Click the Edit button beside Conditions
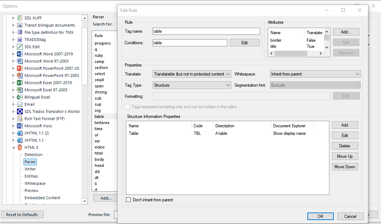This screenshot has height=224, width=381. pyautogui.click(x=244, y=43)
